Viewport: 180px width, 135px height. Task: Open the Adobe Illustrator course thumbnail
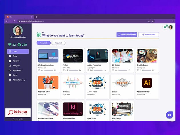[147, 82]
